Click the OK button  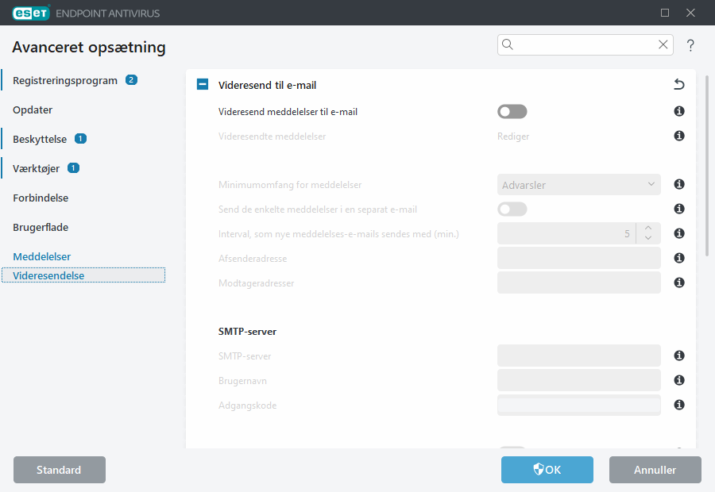pos(547,470)
